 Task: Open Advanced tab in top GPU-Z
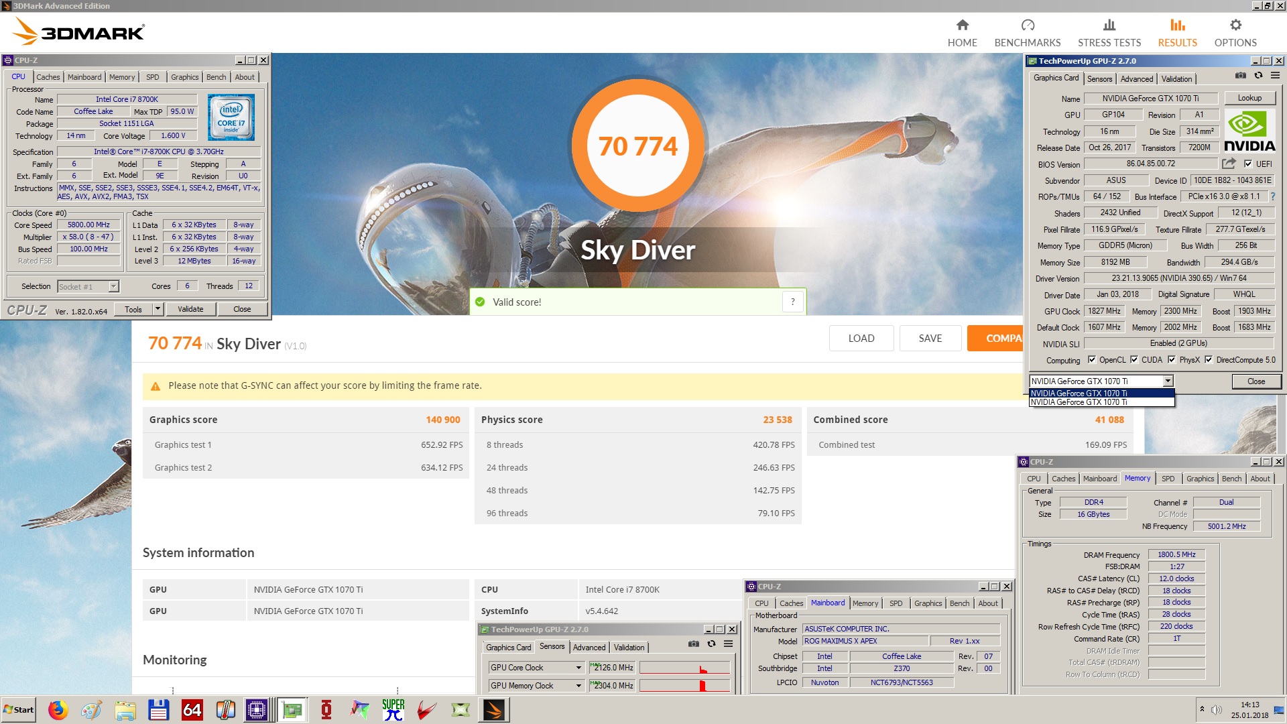point(1137,79)
